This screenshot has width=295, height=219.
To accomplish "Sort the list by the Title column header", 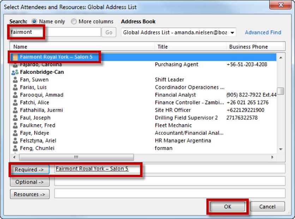I will point(190,47).
